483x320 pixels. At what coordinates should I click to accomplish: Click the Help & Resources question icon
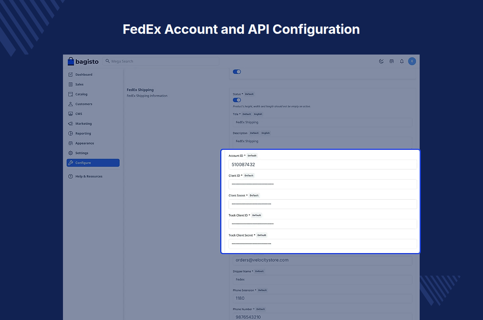[70, 176]
